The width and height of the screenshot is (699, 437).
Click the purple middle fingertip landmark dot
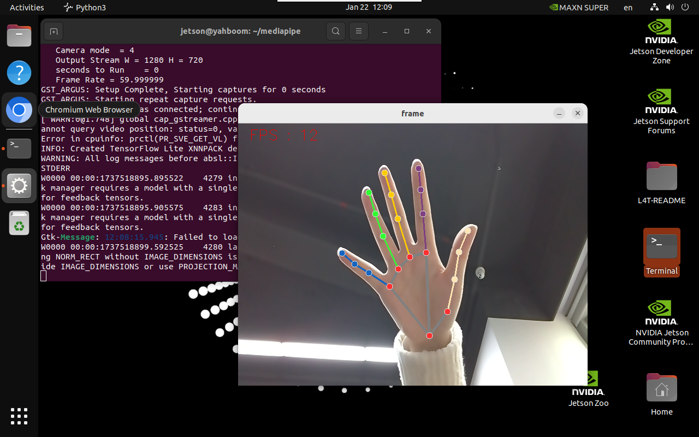(x=418, y=169)
